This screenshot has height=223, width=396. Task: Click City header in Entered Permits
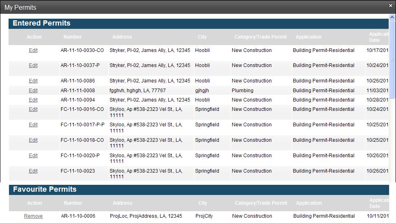click(202, 37)
